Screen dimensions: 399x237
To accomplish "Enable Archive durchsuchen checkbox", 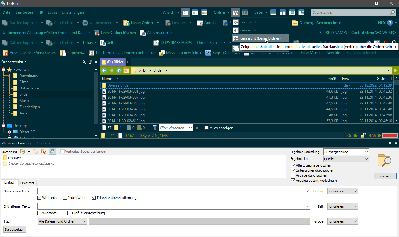I will 293,175.
